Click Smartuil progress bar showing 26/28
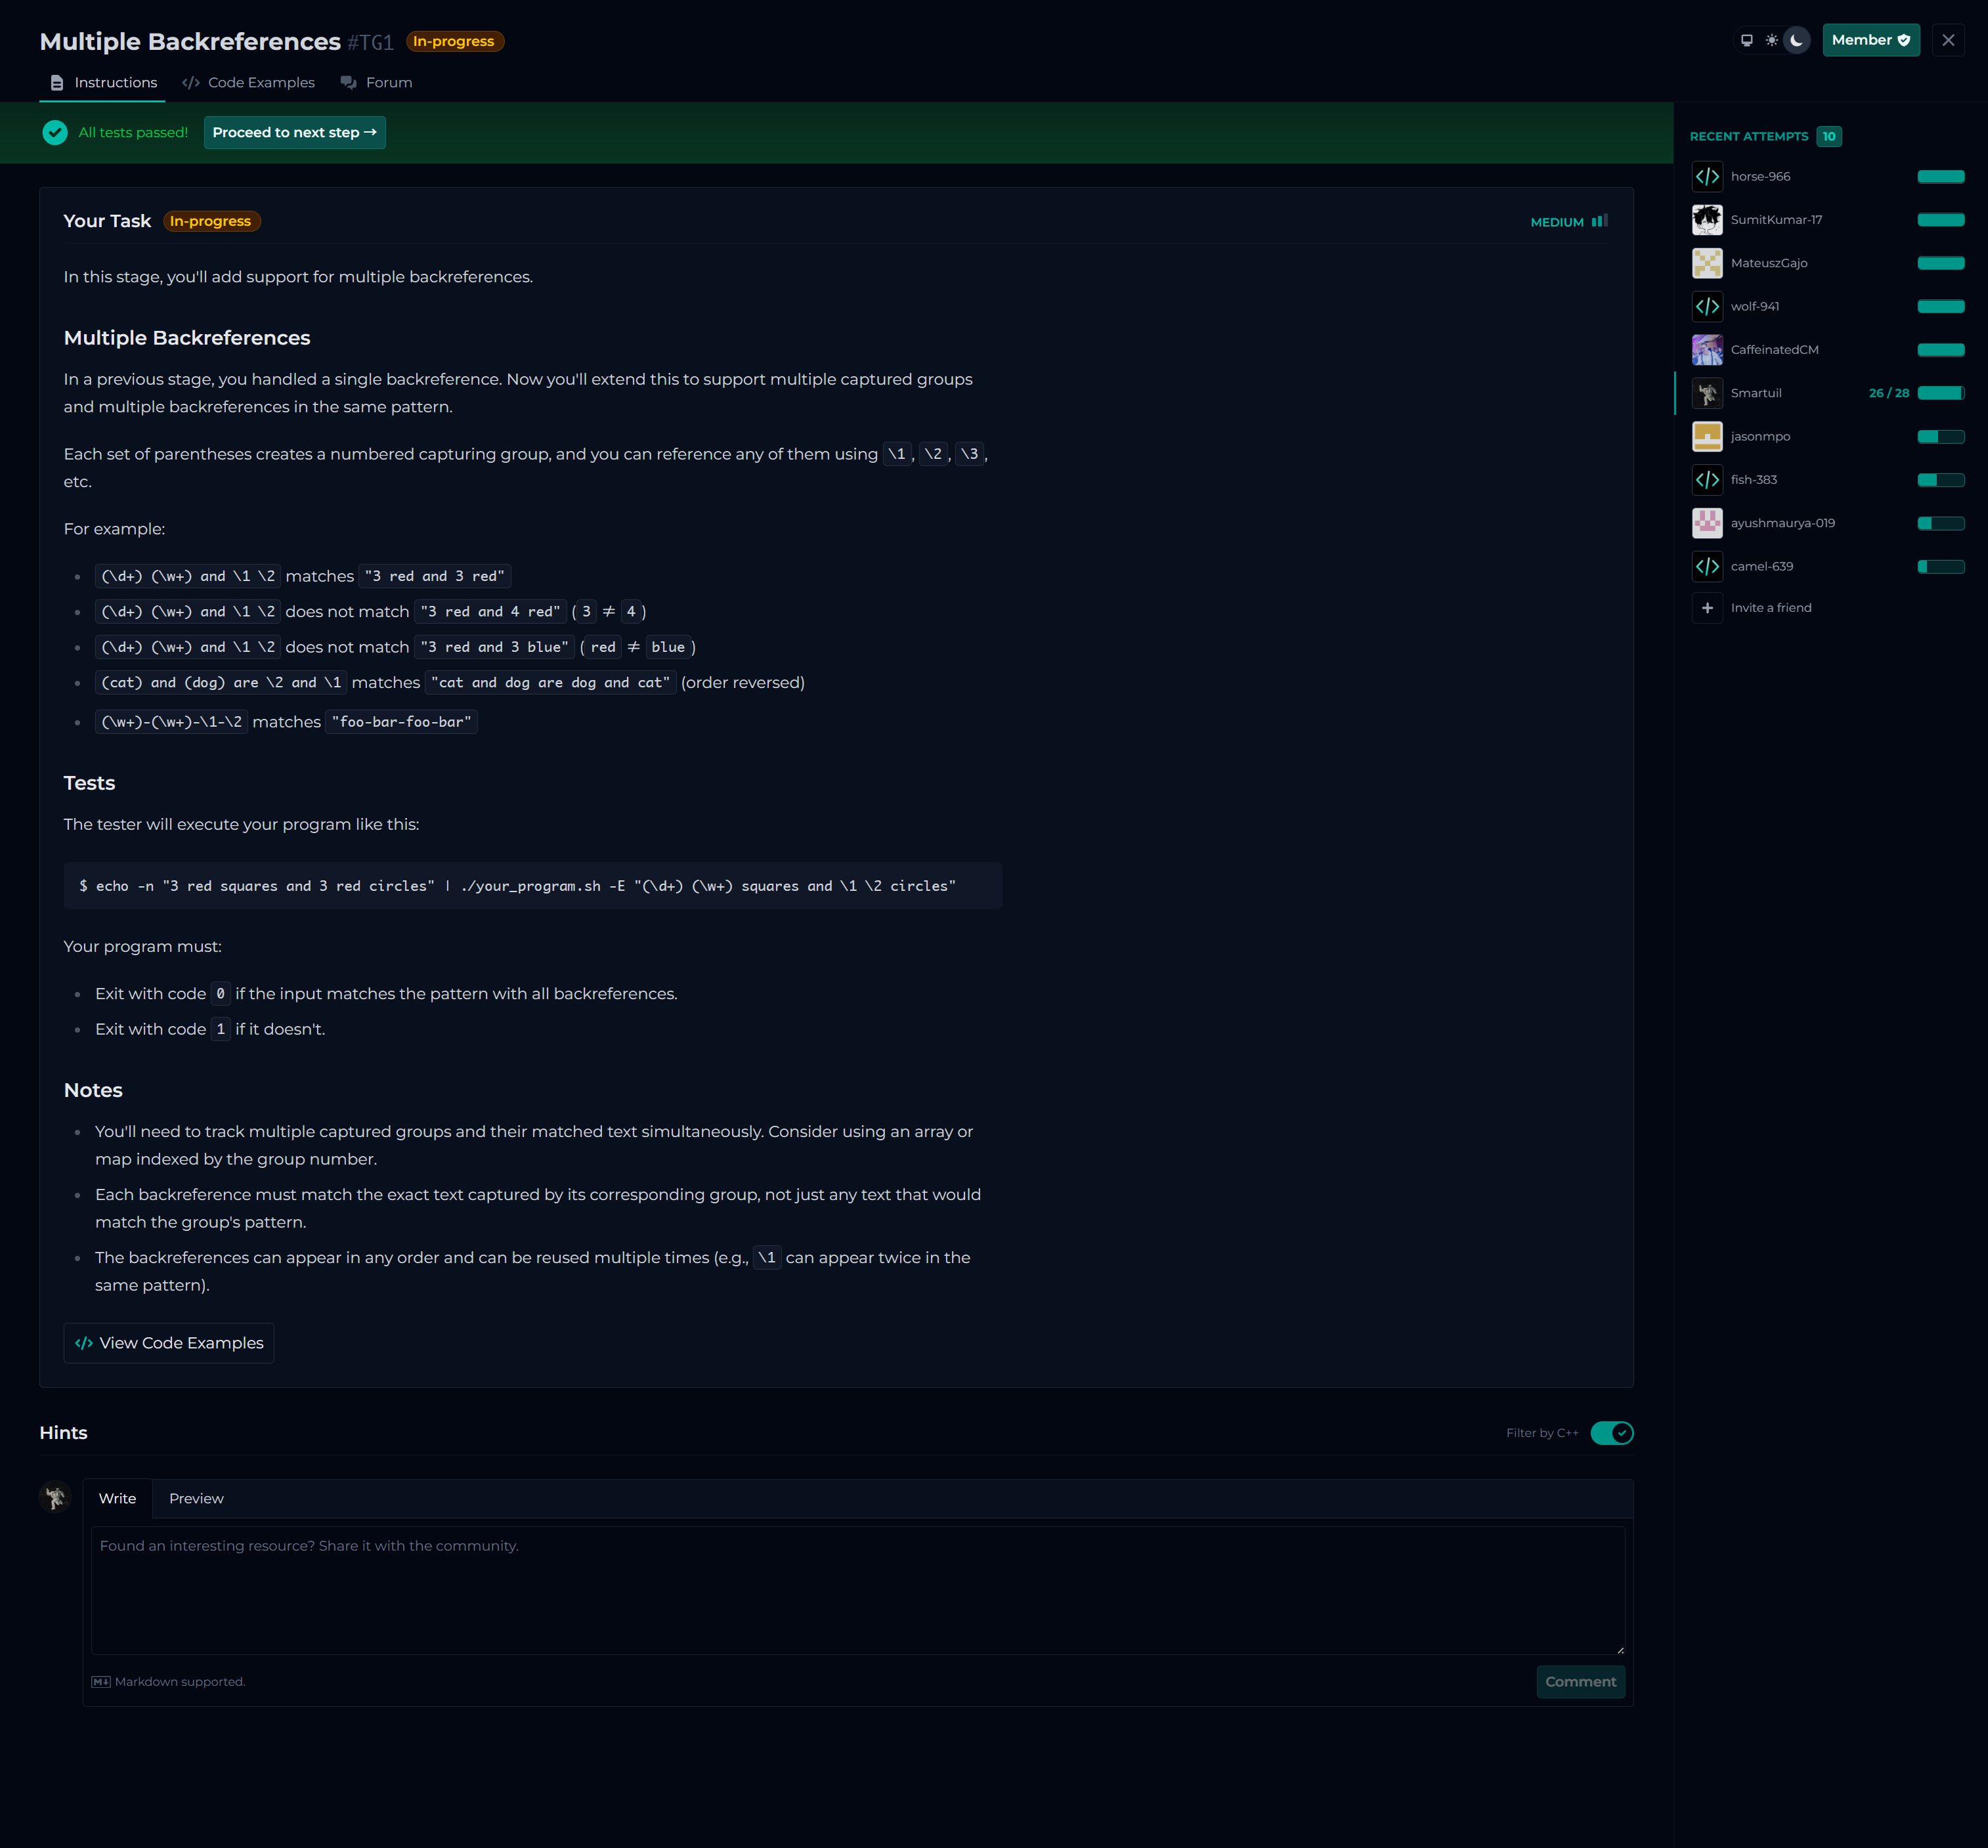1988x1848 pixels. click(x=1940, y=393)
